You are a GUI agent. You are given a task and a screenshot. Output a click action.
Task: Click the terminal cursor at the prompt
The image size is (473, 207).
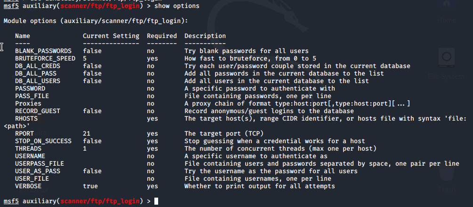[x=156, y=201]
